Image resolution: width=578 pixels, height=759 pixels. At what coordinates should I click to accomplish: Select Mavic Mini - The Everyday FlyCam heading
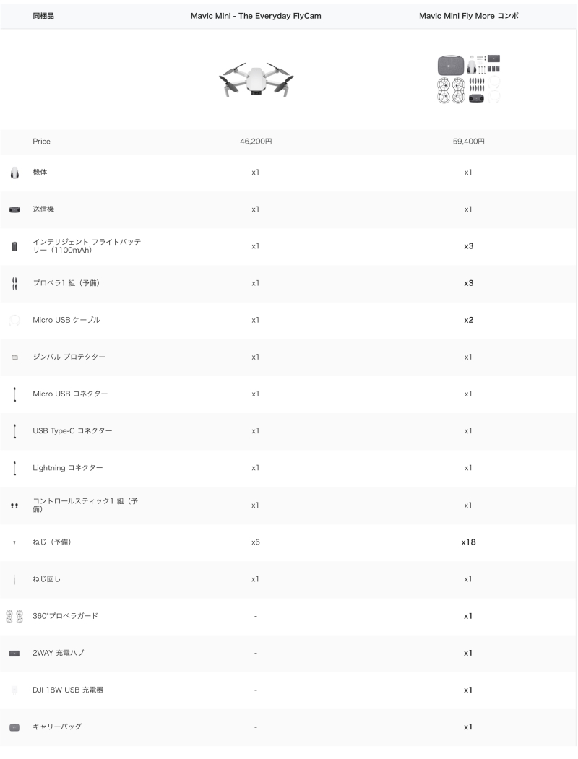[256, 16]
